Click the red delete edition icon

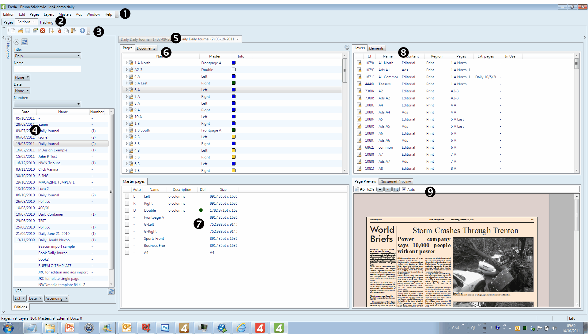[43, 31]
